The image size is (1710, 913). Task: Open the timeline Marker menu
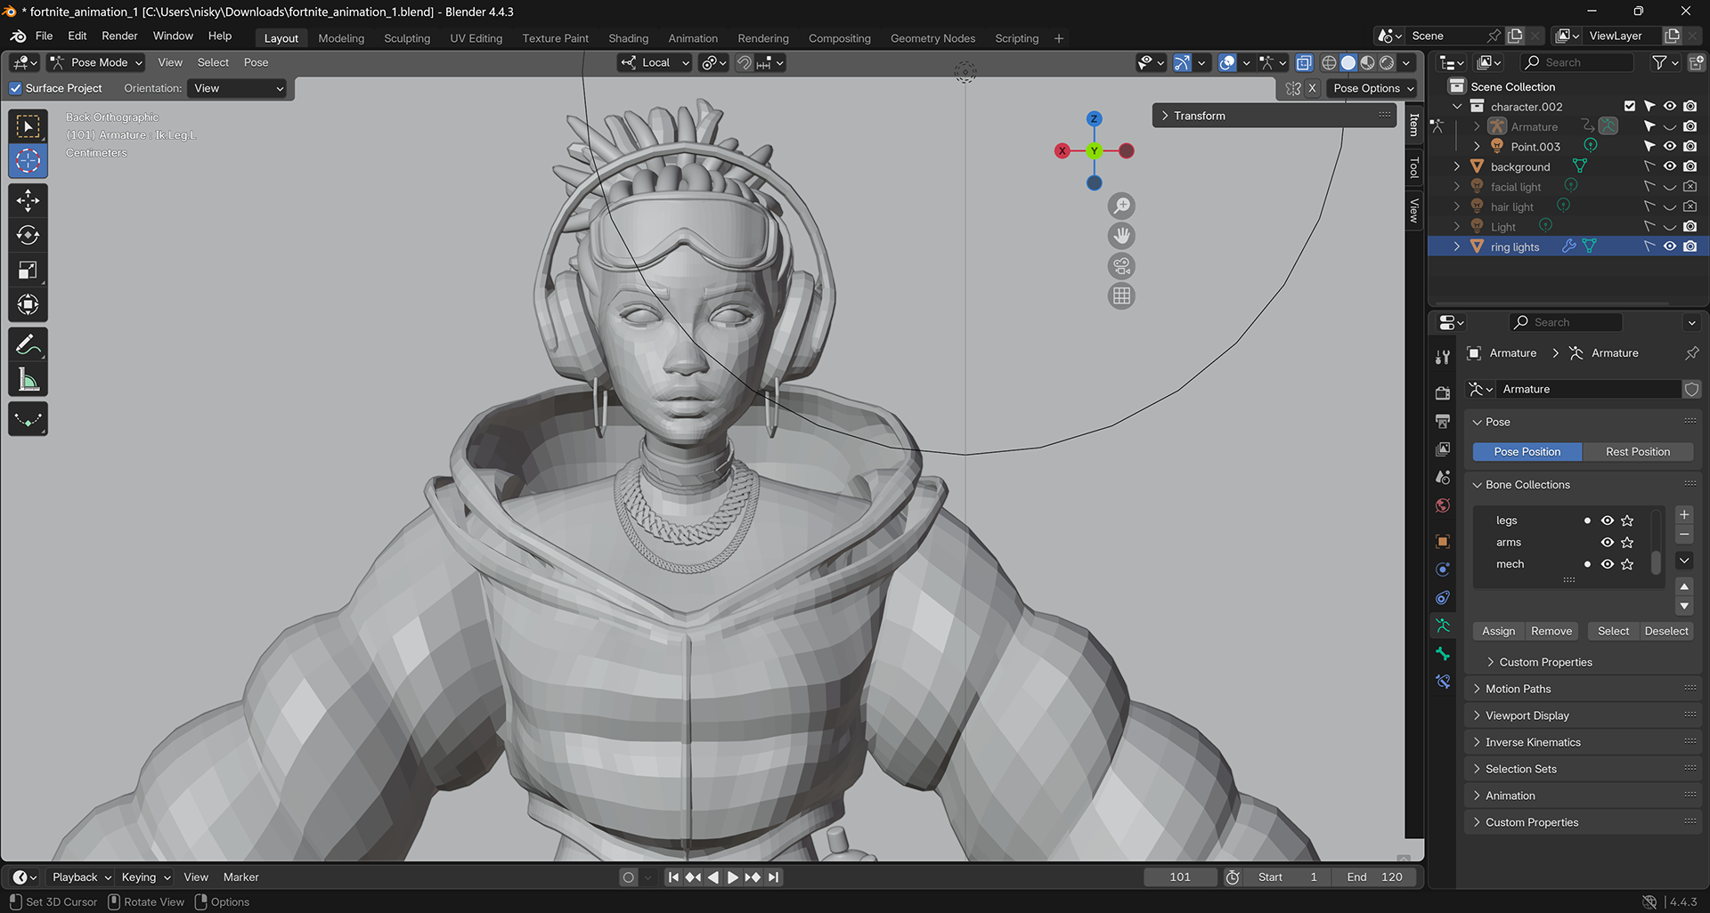click(x=240, y=877)
